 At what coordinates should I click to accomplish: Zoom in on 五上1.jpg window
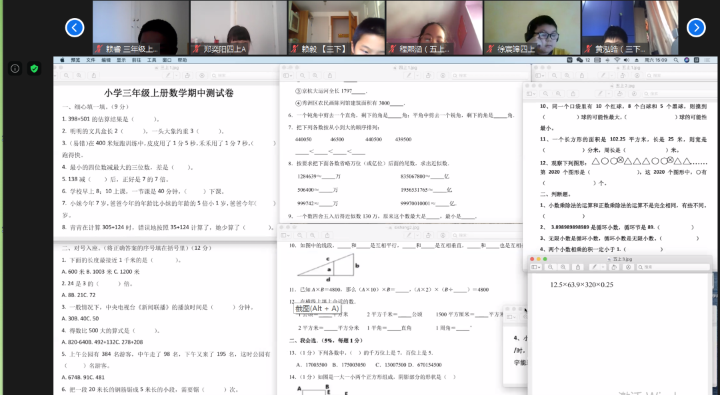567,75
